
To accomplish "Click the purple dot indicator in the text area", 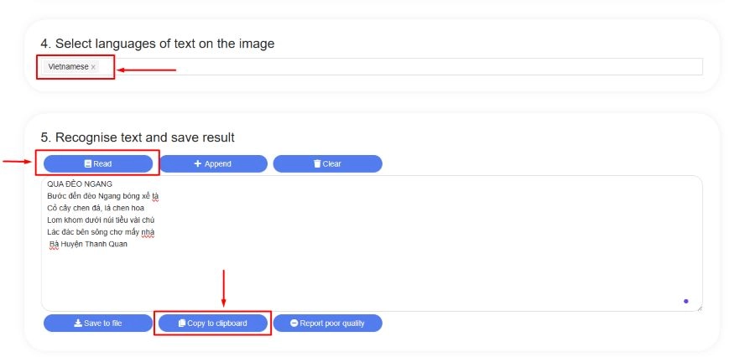I will [685, 301].
